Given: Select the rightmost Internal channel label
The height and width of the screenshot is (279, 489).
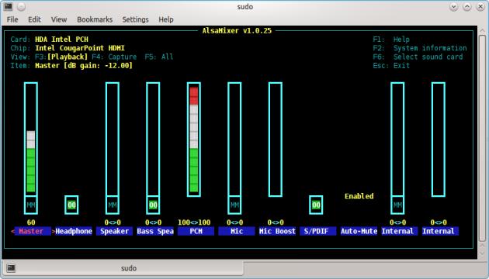Looking at the screenshot, I should (x=440, y=232).
